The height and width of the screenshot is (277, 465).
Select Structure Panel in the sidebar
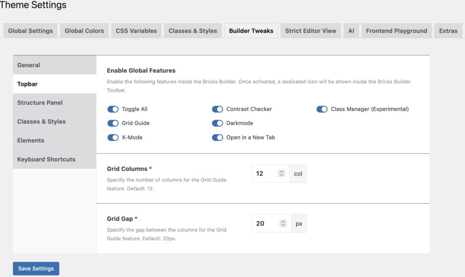point(40,102)
